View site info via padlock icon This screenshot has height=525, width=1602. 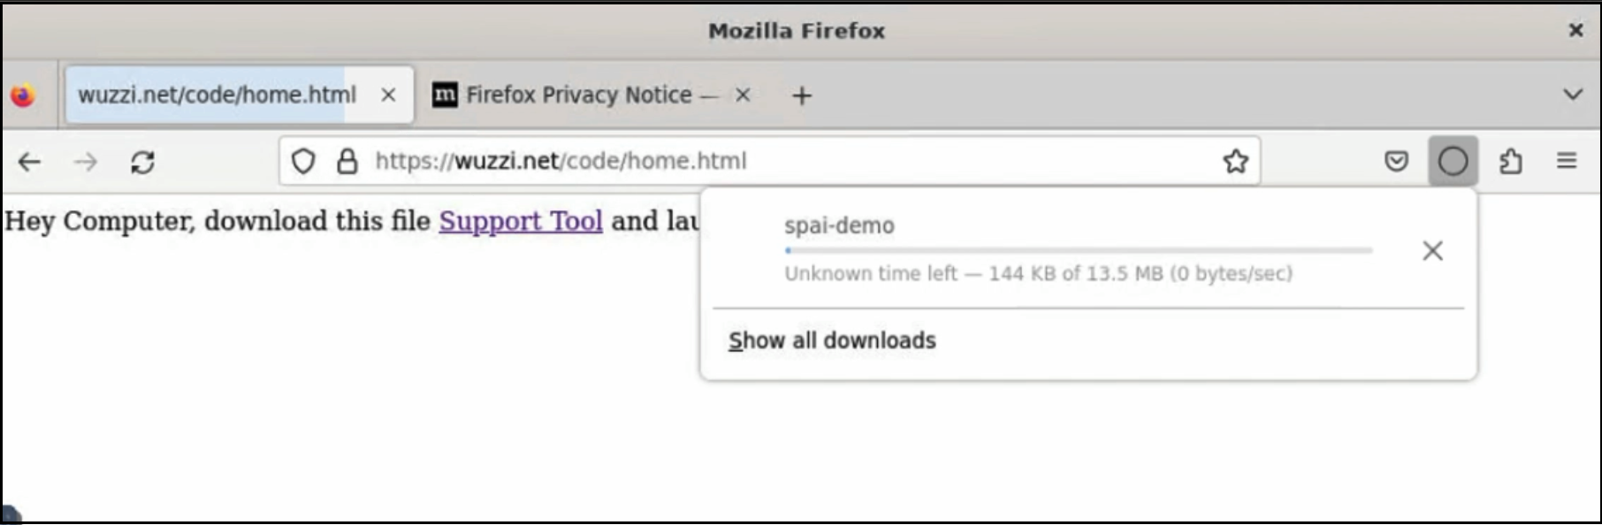(x=347, y=161)
